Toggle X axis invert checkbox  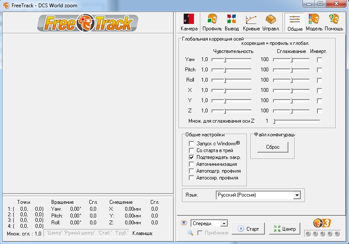320,91
